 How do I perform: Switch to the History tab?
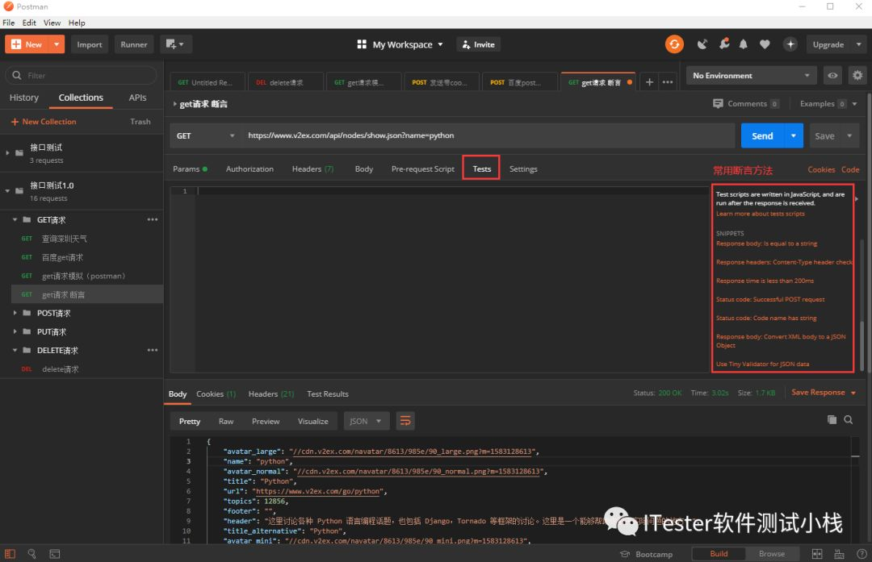point(24,98)
